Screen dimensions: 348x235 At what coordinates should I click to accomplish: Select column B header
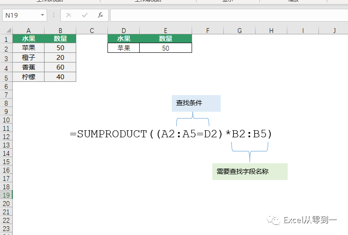(60, 30)
